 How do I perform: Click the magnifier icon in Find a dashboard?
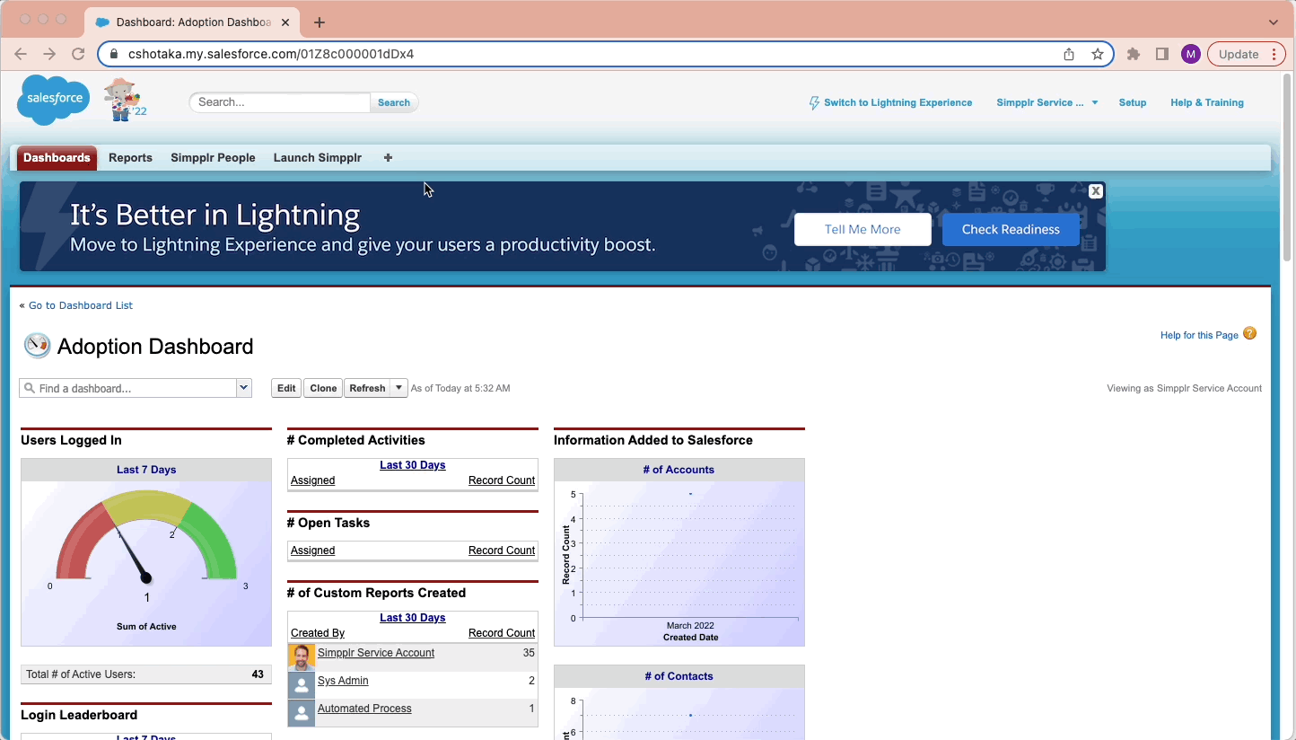(x=30, y=388)
